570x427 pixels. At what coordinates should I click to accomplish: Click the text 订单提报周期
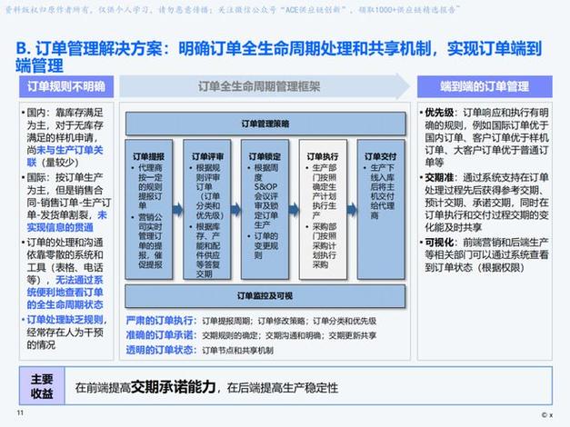(x=226, y=322)
